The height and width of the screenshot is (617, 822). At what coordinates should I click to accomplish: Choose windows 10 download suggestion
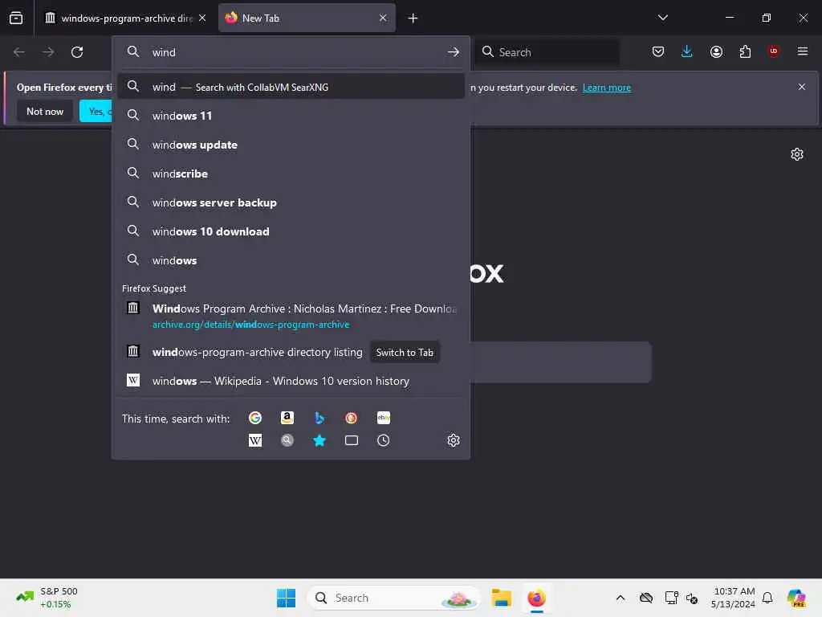pyautogui.click(x=291, y=231)
